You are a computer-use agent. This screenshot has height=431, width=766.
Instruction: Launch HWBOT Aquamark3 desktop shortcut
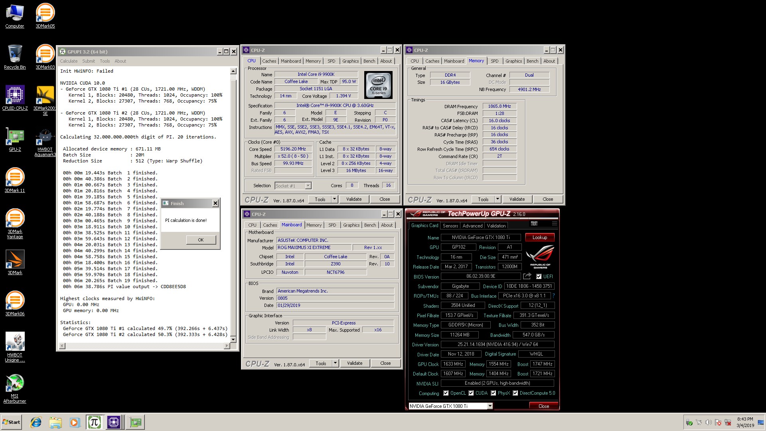tap(45, 142)
